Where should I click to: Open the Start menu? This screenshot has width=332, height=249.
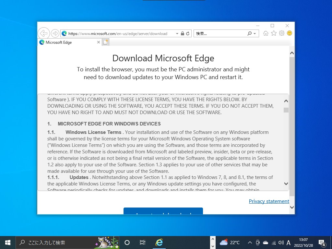pos(7,242)
